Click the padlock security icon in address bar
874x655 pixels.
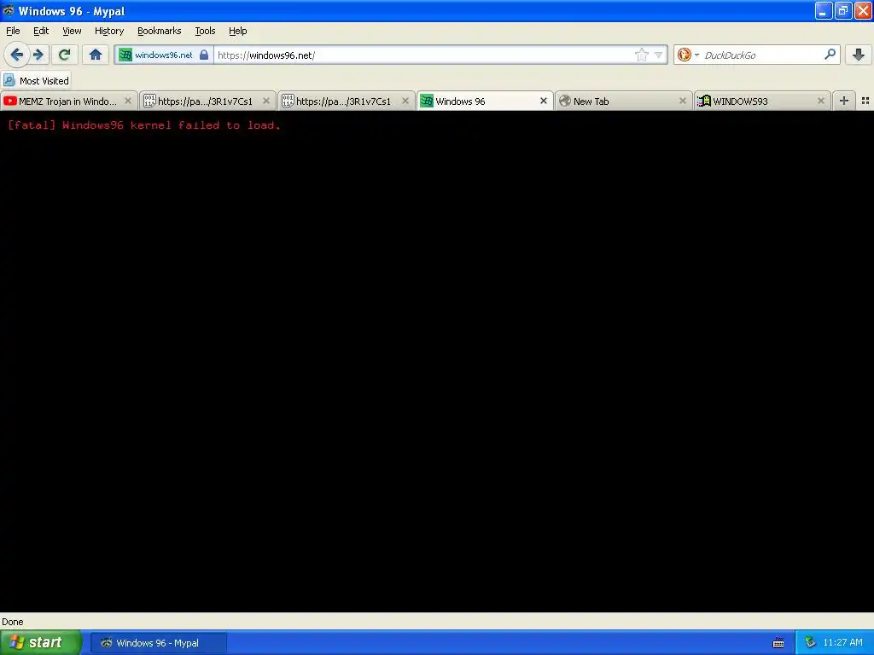[x=204, y=55]
